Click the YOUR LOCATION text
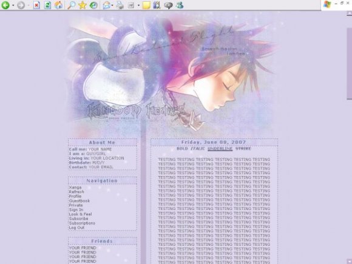Image resolution: width=352 pixels, height=264 pixels. (107, 158)
